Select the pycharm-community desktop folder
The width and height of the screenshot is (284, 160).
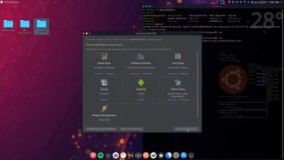(41, 27)
